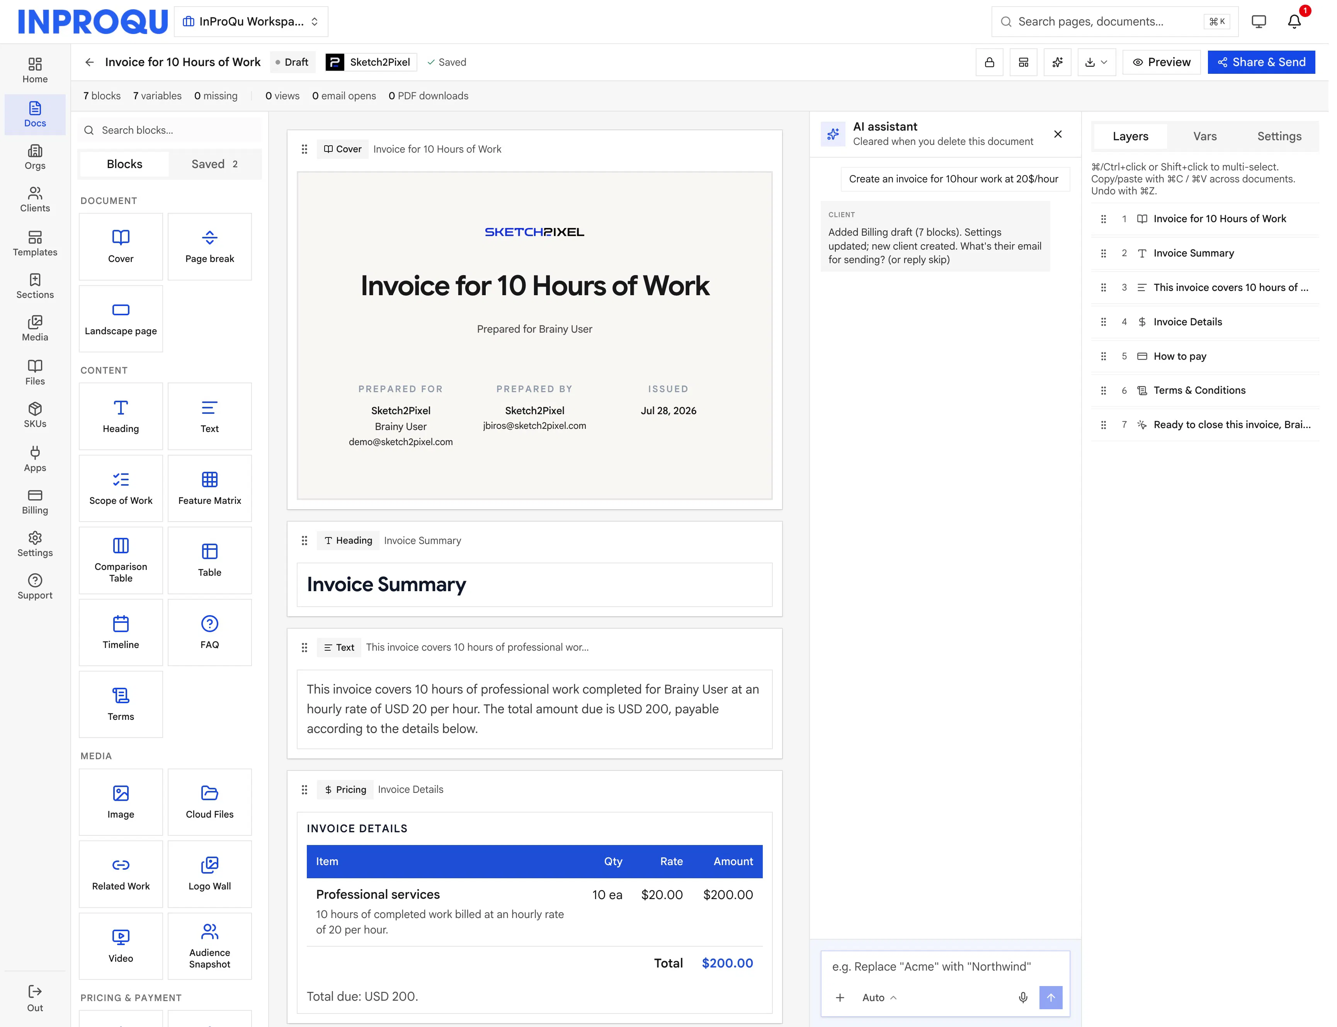This screenshot has height=1027, width=1337.
Task: Click Share & Send button
Action: (x=1261, y=62)
